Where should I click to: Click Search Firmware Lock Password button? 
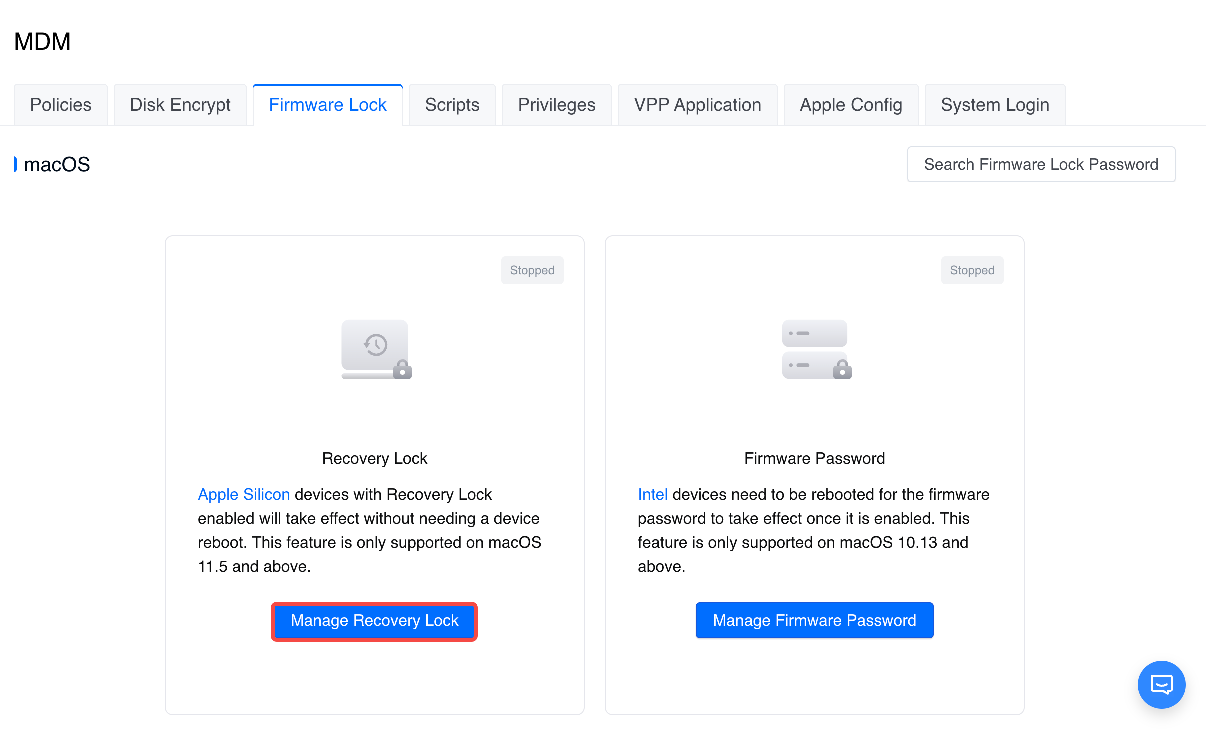[x=1041, y=164]
